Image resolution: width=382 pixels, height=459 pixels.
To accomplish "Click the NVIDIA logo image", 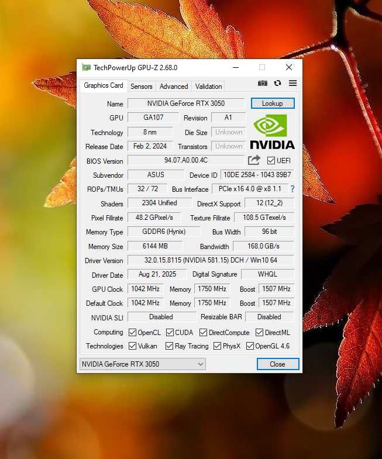I will (x=272, y=132).
